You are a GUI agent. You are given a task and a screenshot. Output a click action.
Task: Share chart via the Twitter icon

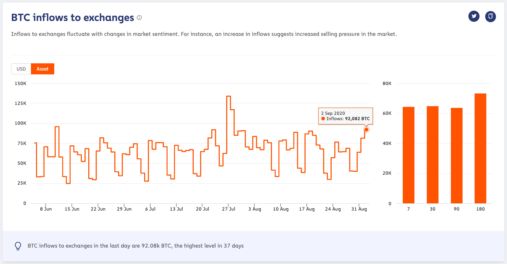[x=474, y=16]
